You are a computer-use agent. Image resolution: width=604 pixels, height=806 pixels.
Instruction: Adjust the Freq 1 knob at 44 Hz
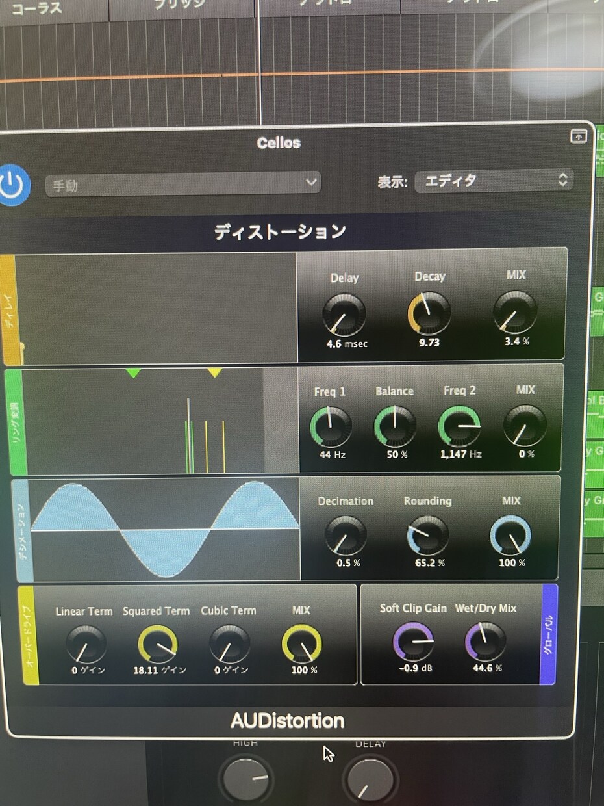click(x=331, y=427)
